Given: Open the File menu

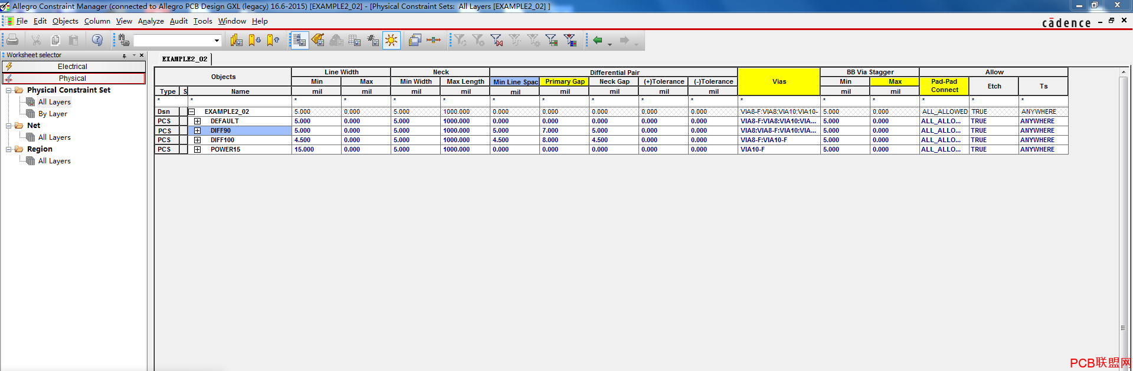Looking at the screenshot, I should point(22,21).
